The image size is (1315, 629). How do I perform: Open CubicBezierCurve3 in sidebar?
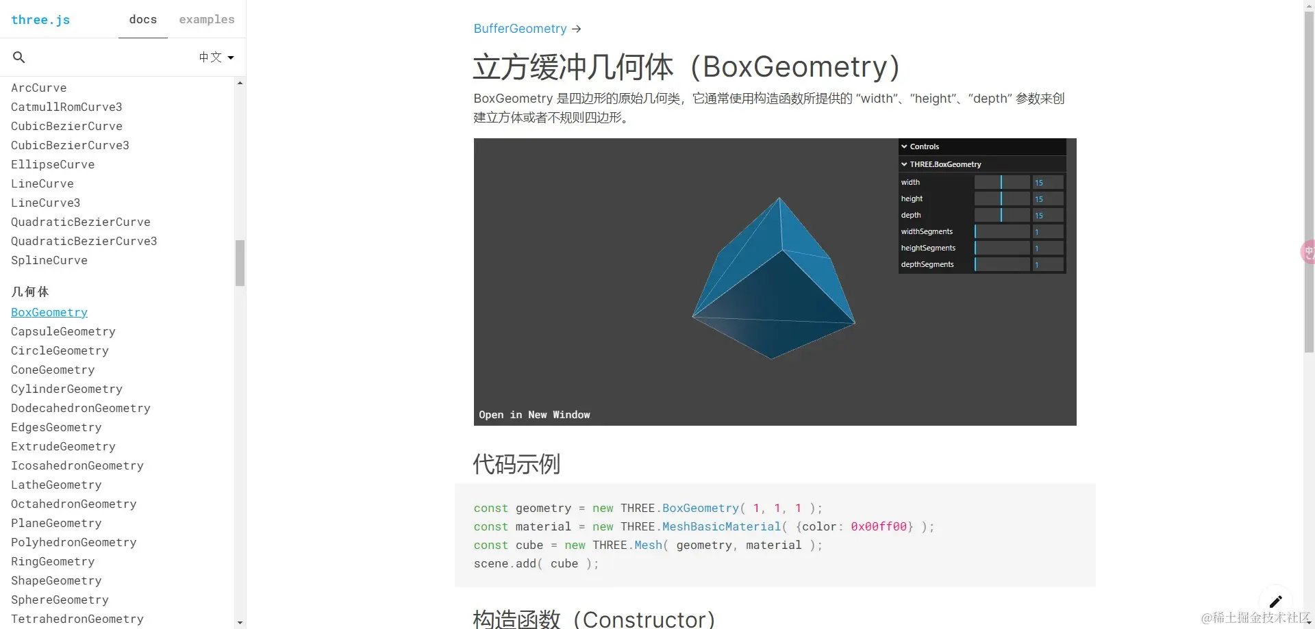pos(70,145)
